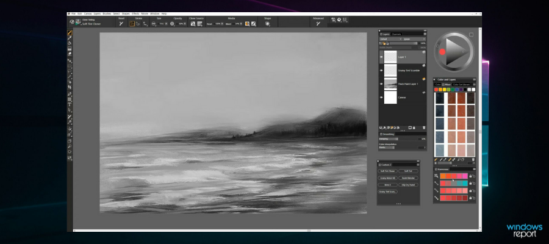Lock the first orange-pink harmony row
Viewport: 549px width, 244px height.
click(x=470, y=176)
